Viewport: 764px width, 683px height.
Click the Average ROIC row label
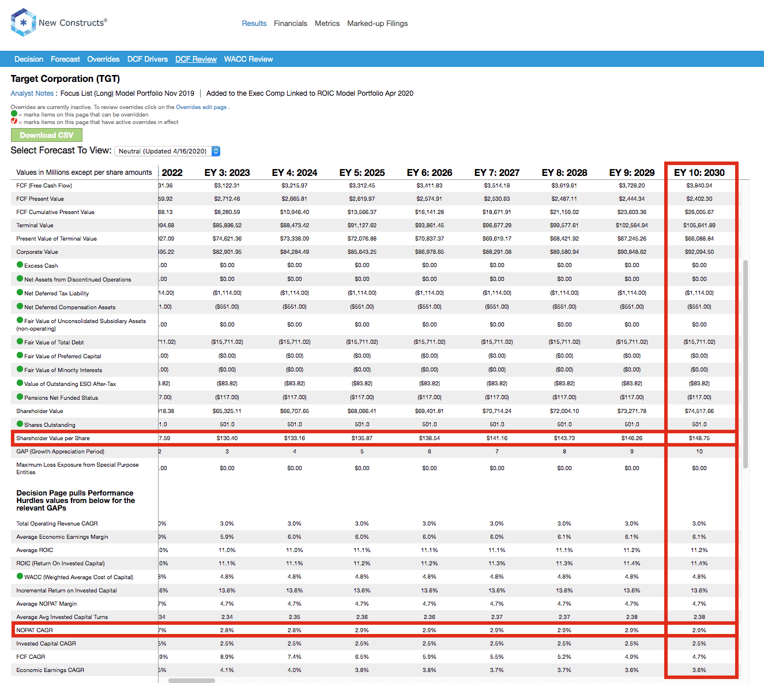coord(35,550)
